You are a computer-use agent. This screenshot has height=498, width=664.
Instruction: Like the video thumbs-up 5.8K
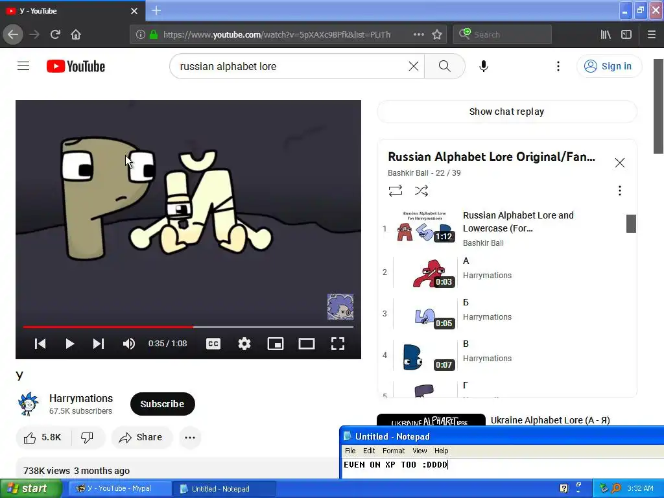(x=43, y=438)
